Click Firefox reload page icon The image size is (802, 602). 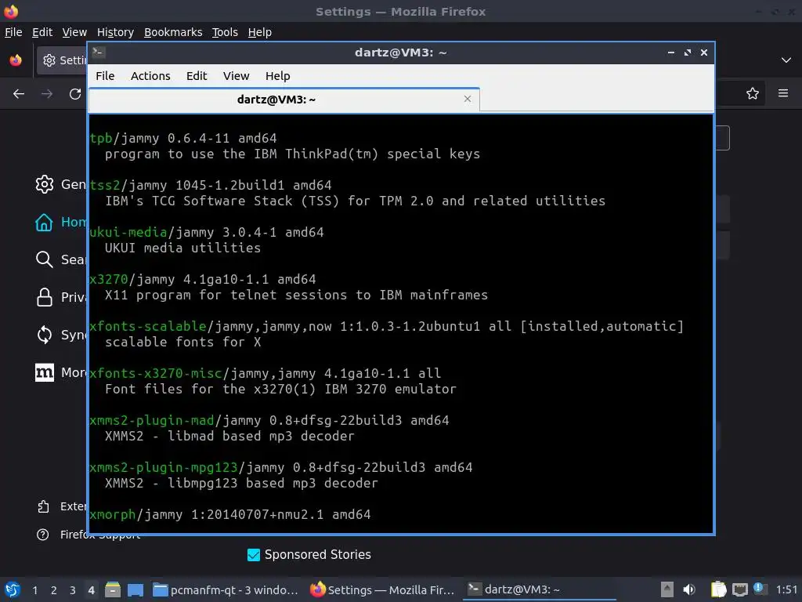coord(75,94)
